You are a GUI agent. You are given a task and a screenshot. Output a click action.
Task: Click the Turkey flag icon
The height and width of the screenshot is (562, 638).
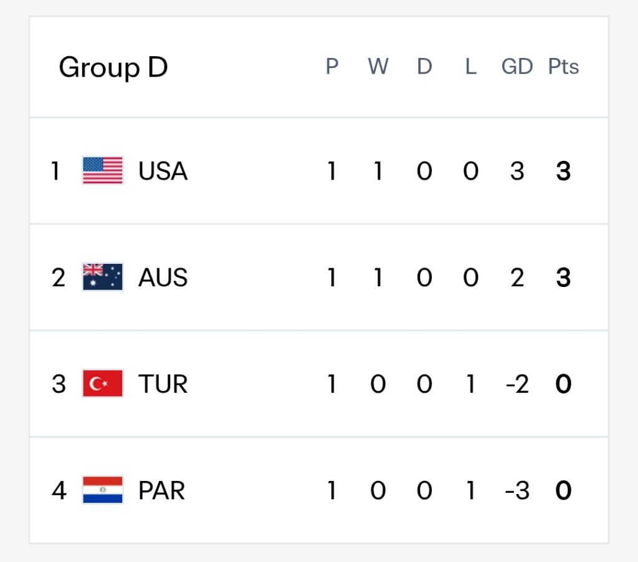click(103, 383)
